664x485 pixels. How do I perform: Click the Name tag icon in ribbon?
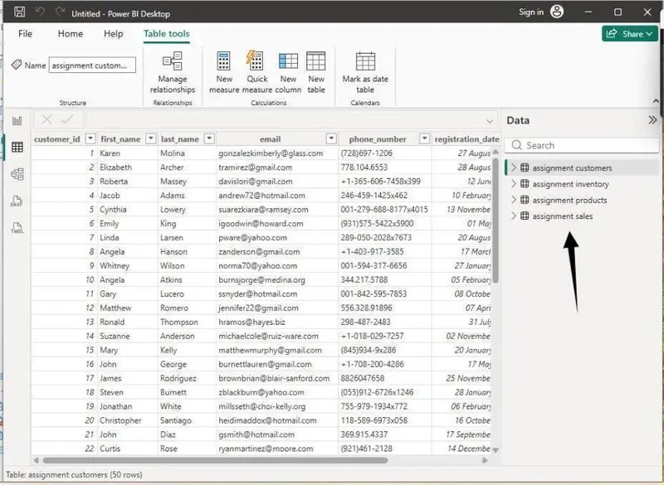point(17,65)
